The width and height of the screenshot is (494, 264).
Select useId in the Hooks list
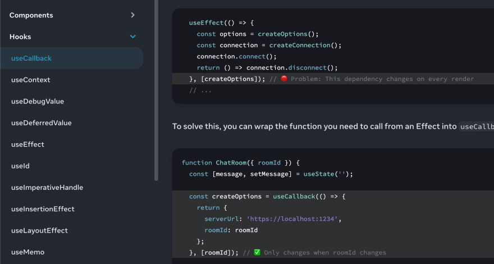[20, 166]
